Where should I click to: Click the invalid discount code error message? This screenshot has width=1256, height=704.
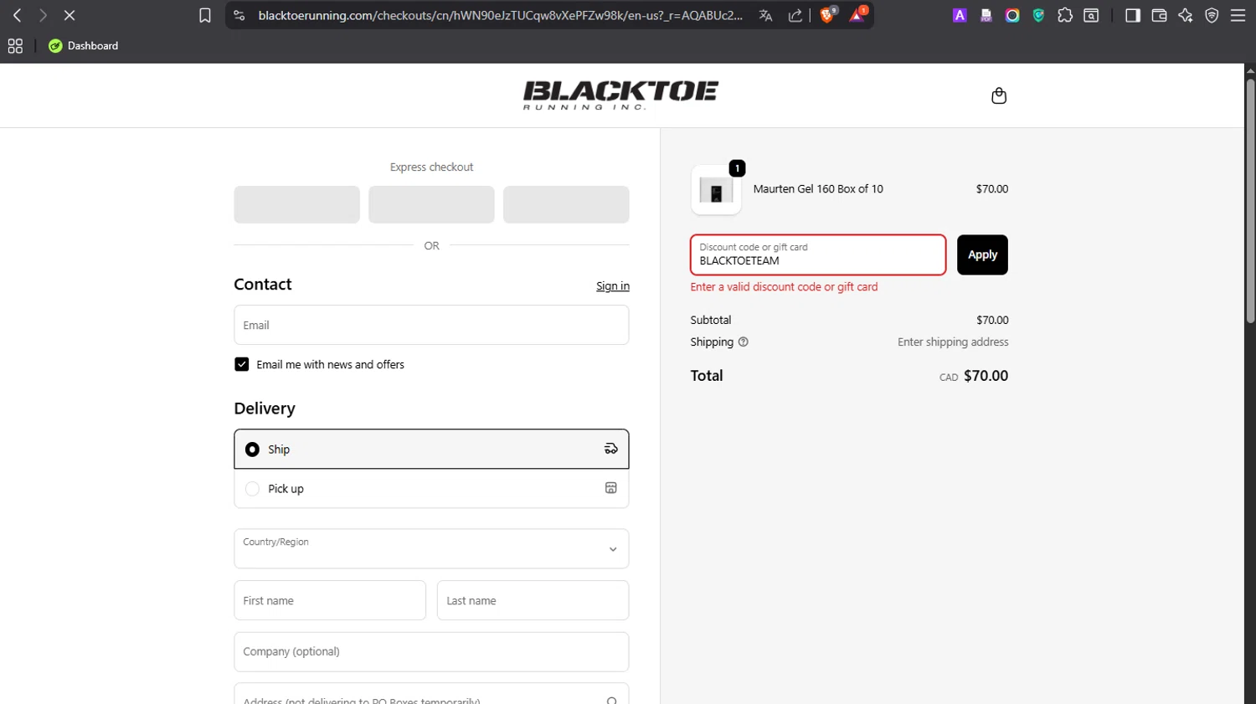click(784, 287)
